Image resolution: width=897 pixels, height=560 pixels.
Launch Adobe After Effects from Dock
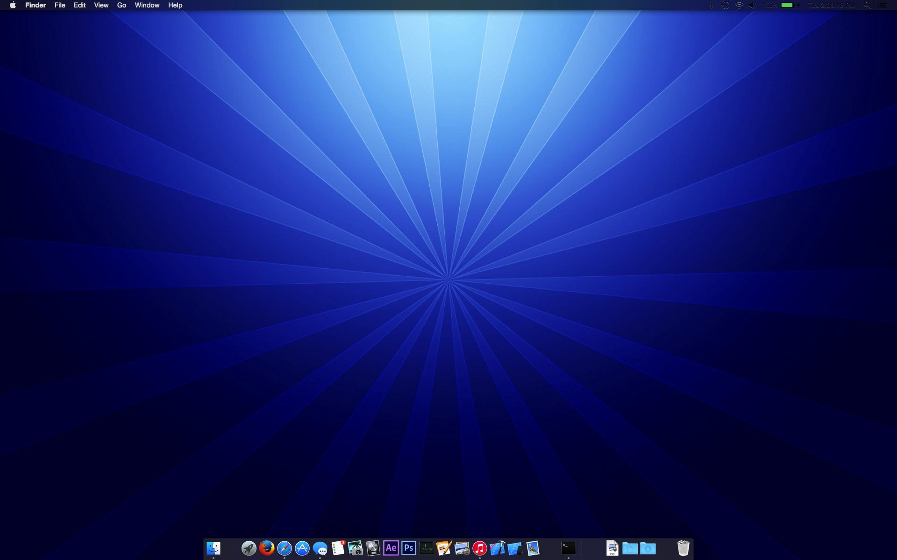click(x=391, y=548)
